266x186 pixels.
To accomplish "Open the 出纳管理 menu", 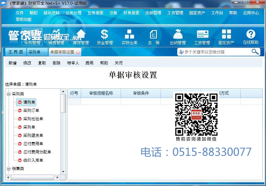I will [x=153, y=13].
